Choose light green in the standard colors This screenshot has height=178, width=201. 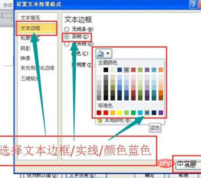127,112
